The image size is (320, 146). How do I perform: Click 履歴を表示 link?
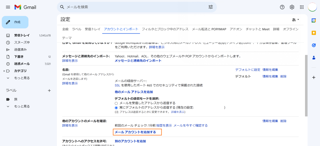coord(164,125)
